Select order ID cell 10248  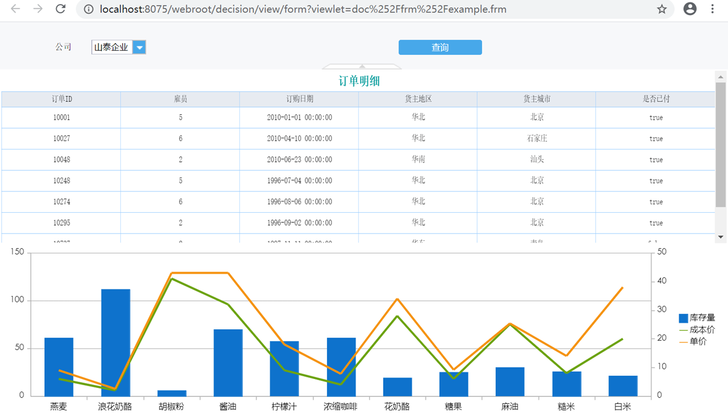point(61,181)
